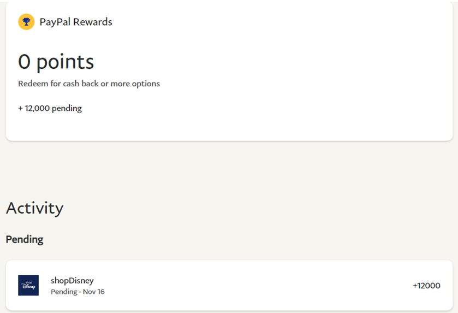Click the +12000 points amount
Viewport: 458px width, 313px height.
[426, 285]
